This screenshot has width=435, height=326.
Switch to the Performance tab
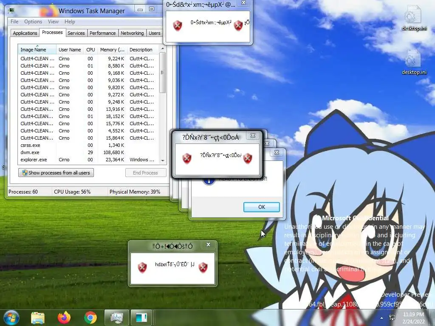pyautogui.click(x=102, y=33)
